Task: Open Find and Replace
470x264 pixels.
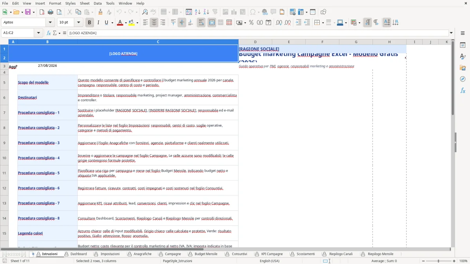Action: [x=145, y=12]
